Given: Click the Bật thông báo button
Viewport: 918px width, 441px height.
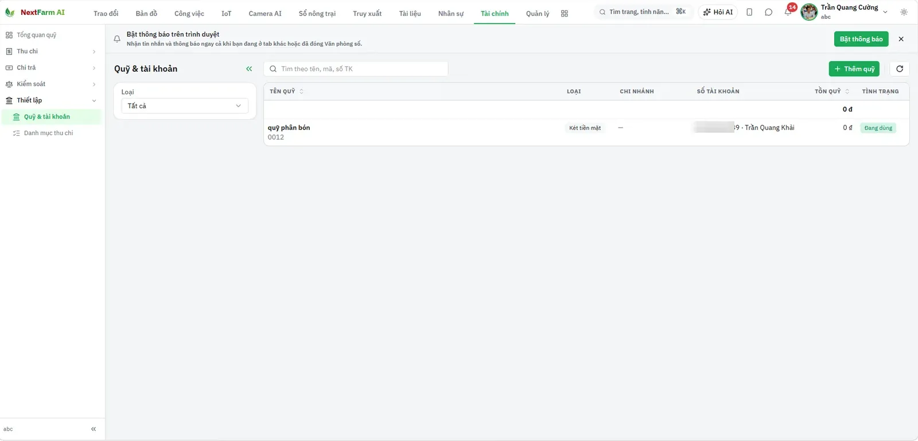Looking at the screenshot, I should 861,39.
